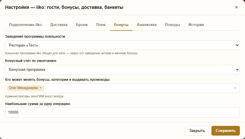Expand the Ресторан «Тест» venue dropdown
The image size is (245, 139).
pos(122,45)
